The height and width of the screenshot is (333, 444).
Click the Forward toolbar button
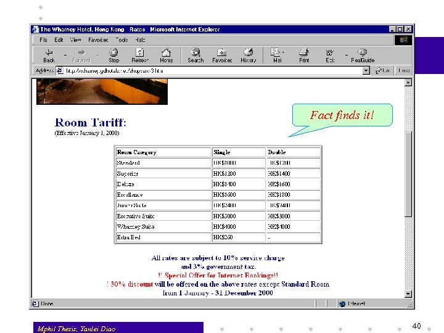pyautogui.click(x=81, y=55)
